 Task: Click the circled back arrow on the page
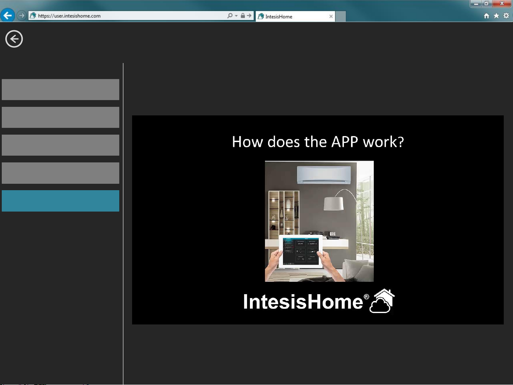click(x=14, y=39)
